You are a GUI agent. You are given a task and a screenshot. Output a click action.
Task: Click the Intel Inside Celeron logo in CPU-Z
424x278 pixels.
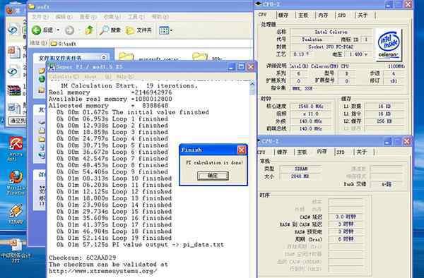point(389,44)
